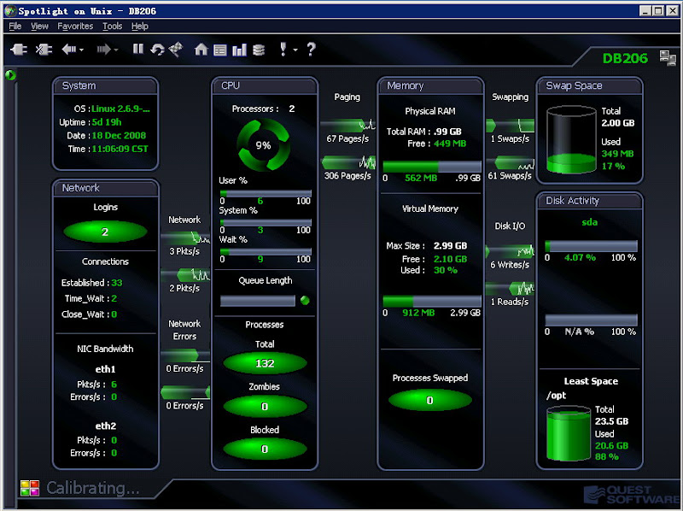Click the Wait % CPU bar
683x511 pixels.
point(266,251)
